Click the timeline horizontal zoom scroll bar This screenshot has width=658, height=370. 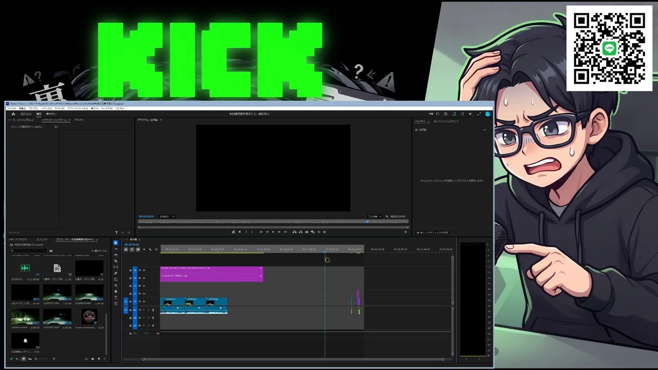293,359
